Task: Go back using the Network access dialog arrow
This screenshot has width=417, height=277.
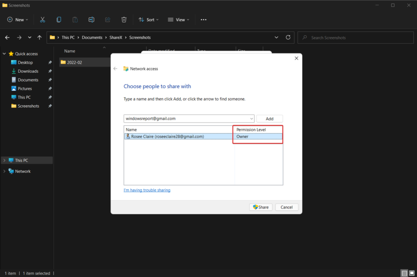Action: tap(115, 69)
